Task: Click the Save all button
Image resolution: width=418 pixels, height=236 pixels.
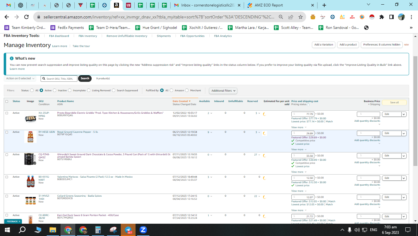Action: coord(394,102)
